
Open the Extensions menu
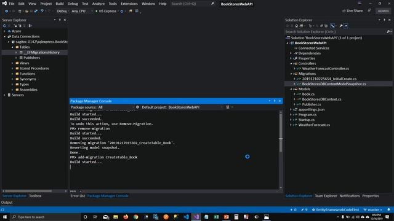[x=129, y=4]
